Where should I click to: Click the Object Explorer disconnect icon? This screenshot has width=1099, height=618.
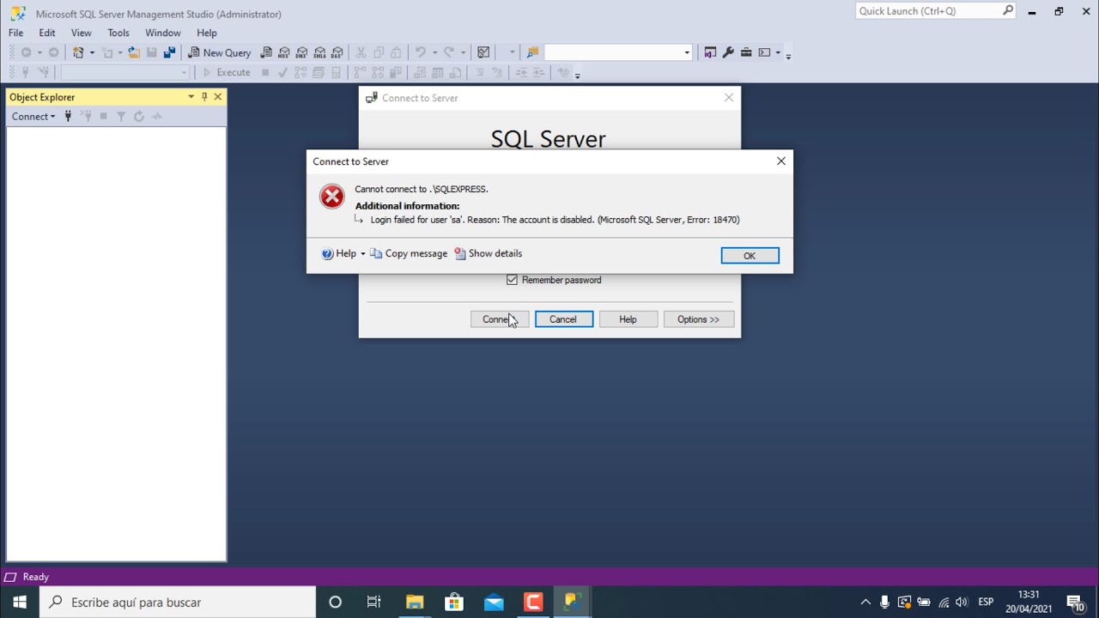(86, 116)
